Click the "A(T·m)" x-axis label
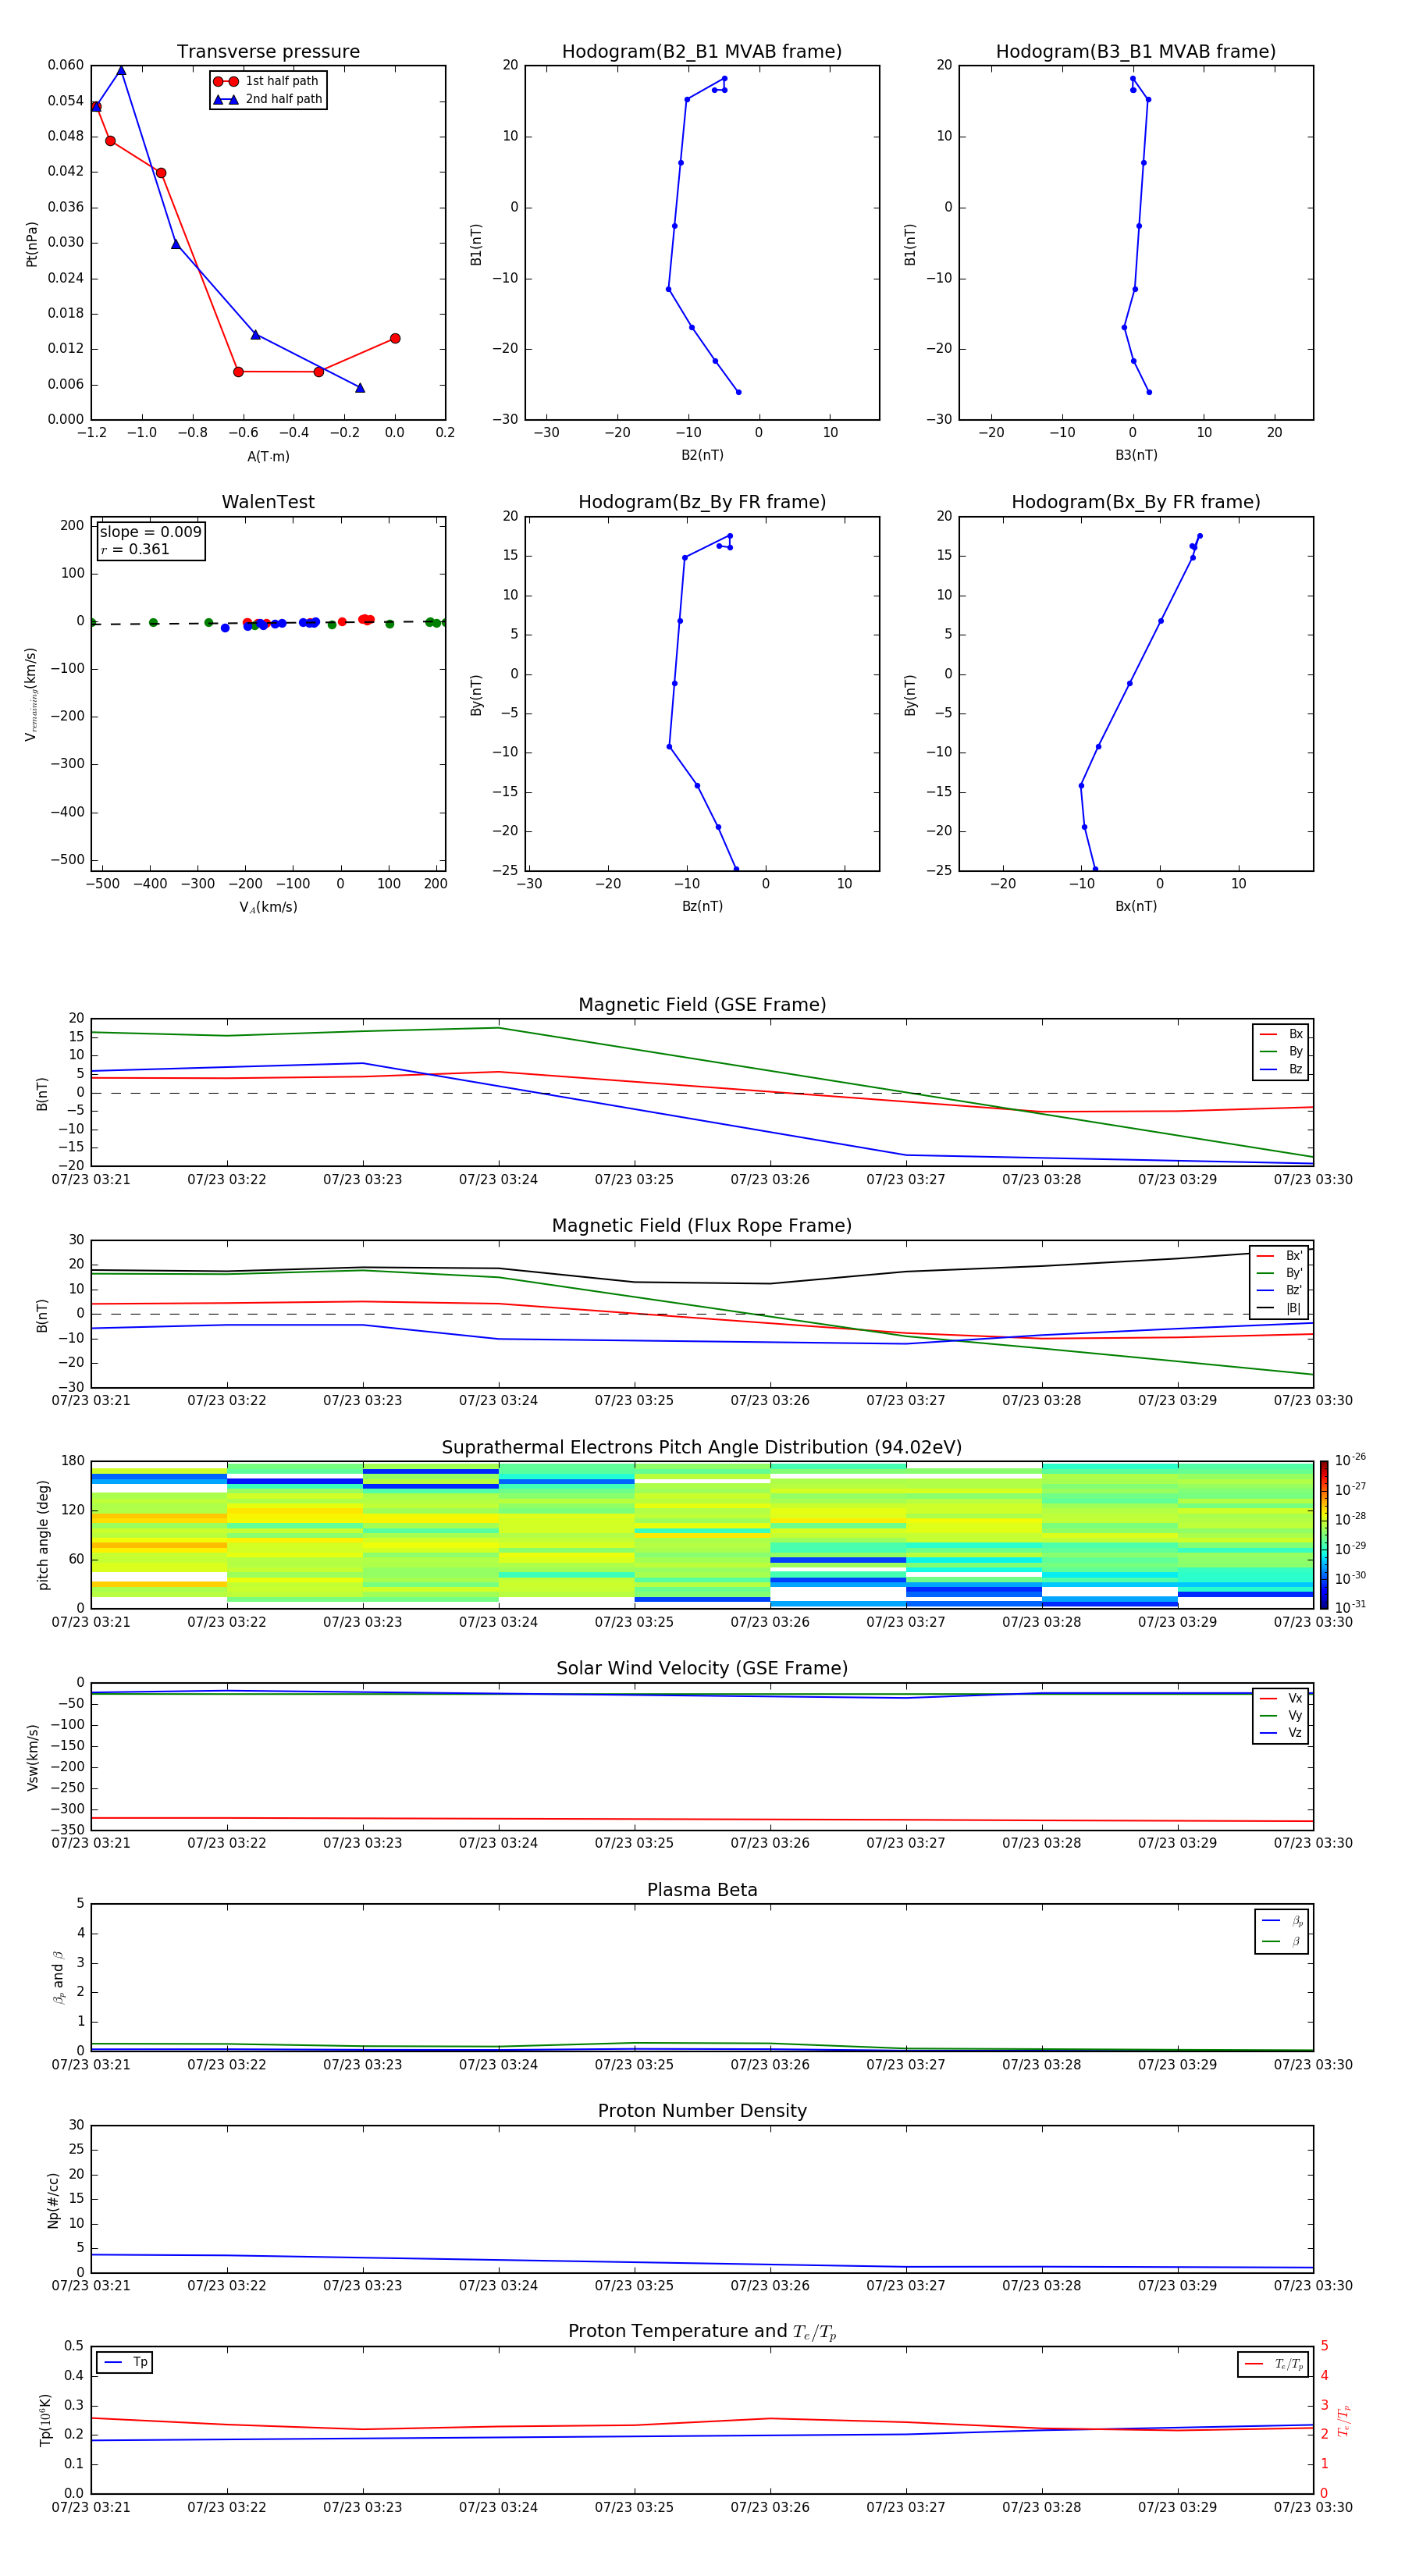 pos(268,457)
